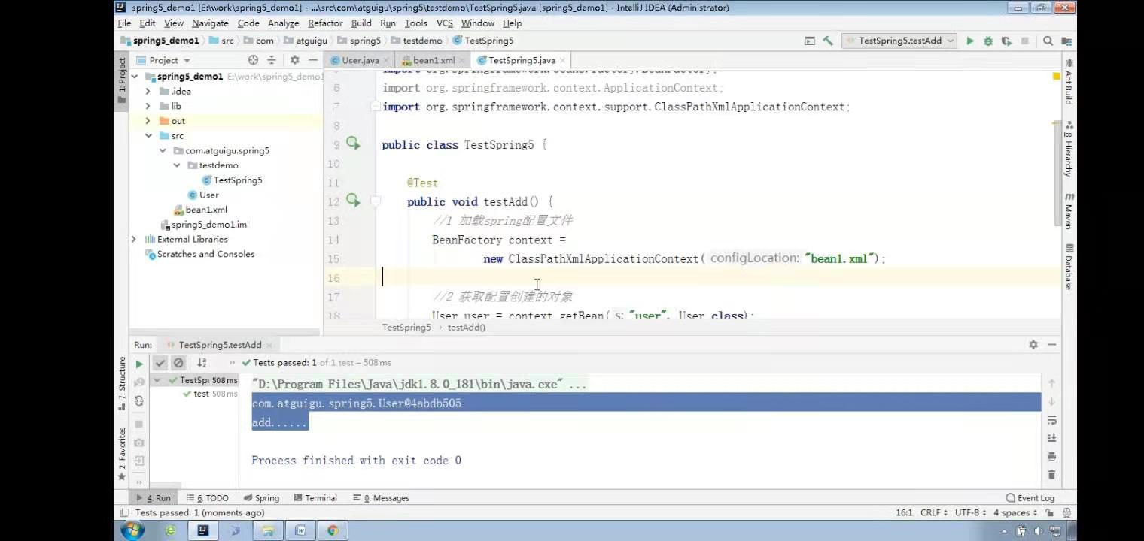Open the Maven side tool window
The width and height of the screenshot is (1144, 541).
click(1069, 211)
